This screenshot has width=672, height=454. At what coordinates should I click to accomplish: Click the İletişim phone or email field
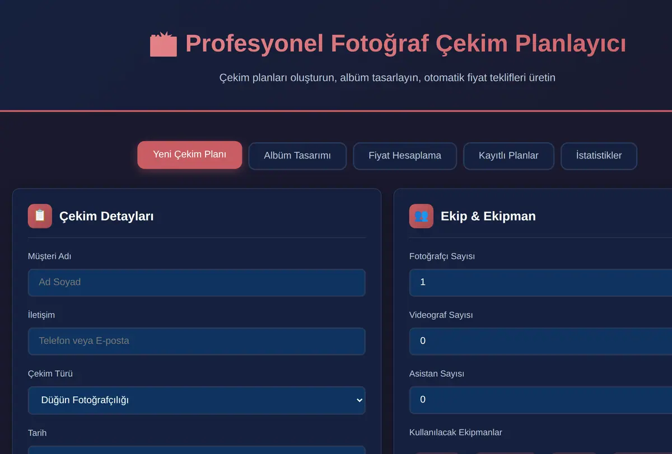197,341
